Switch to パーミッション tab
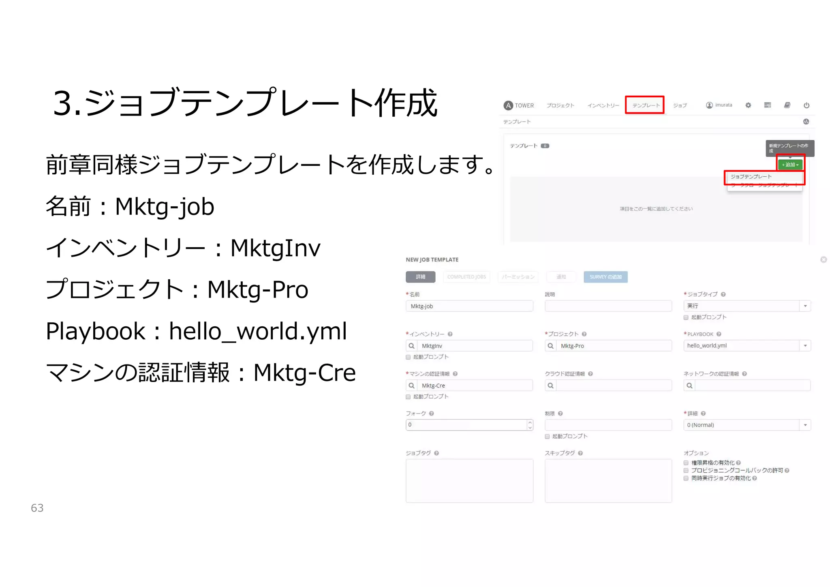The height and width of the screenshot is (587, 830). coord(518,277)
